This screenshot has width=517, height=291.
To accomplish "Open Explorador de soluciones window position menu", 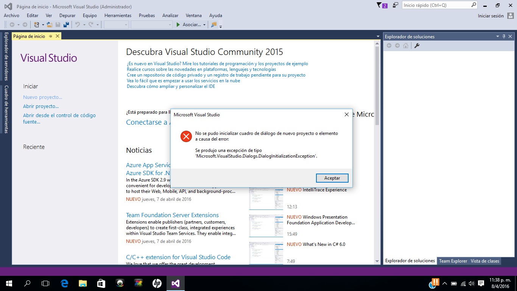I will pyautogui.click(x=498, y=36).
